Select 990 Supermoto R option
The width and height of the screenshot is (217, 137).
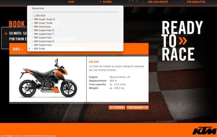click(75, 30)
